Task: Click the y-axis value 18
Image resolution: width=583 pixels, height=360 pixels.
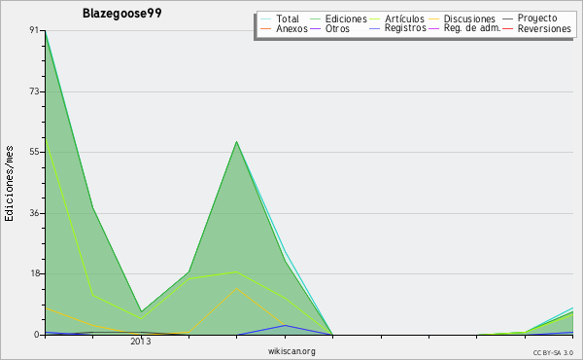Action: pyautogui.click(x=34, y=273)
